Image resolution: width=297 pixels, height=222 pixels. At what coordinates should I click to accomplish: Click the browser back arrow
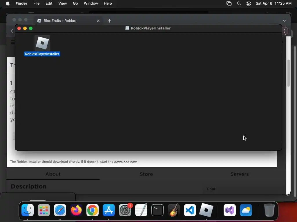click(12, 31)
